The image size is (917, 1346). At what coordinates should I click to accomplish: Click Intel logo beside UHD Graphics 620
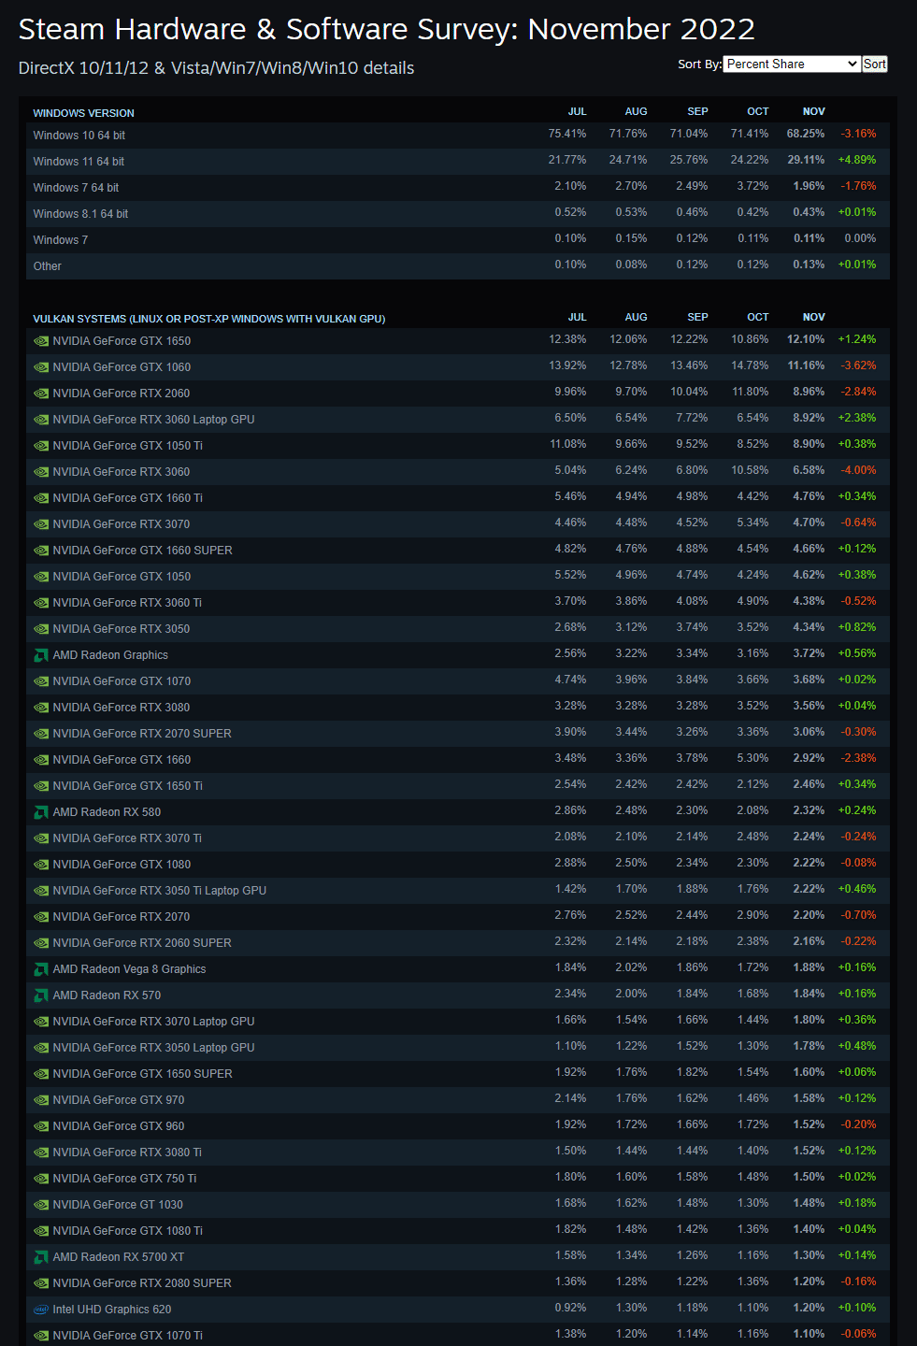41,1310
